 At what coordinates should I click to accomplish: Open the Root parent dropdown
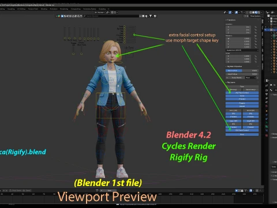(x=250, y=77)
